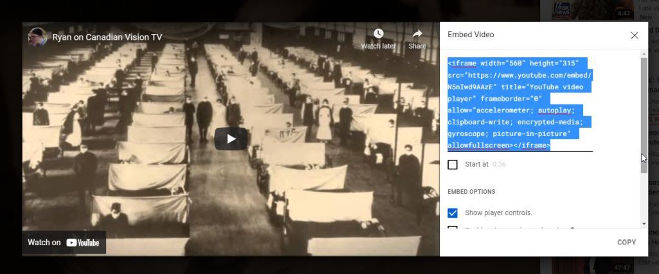Click the Start at 0:36 time field

pyautogui.click(x=499, y=164)
